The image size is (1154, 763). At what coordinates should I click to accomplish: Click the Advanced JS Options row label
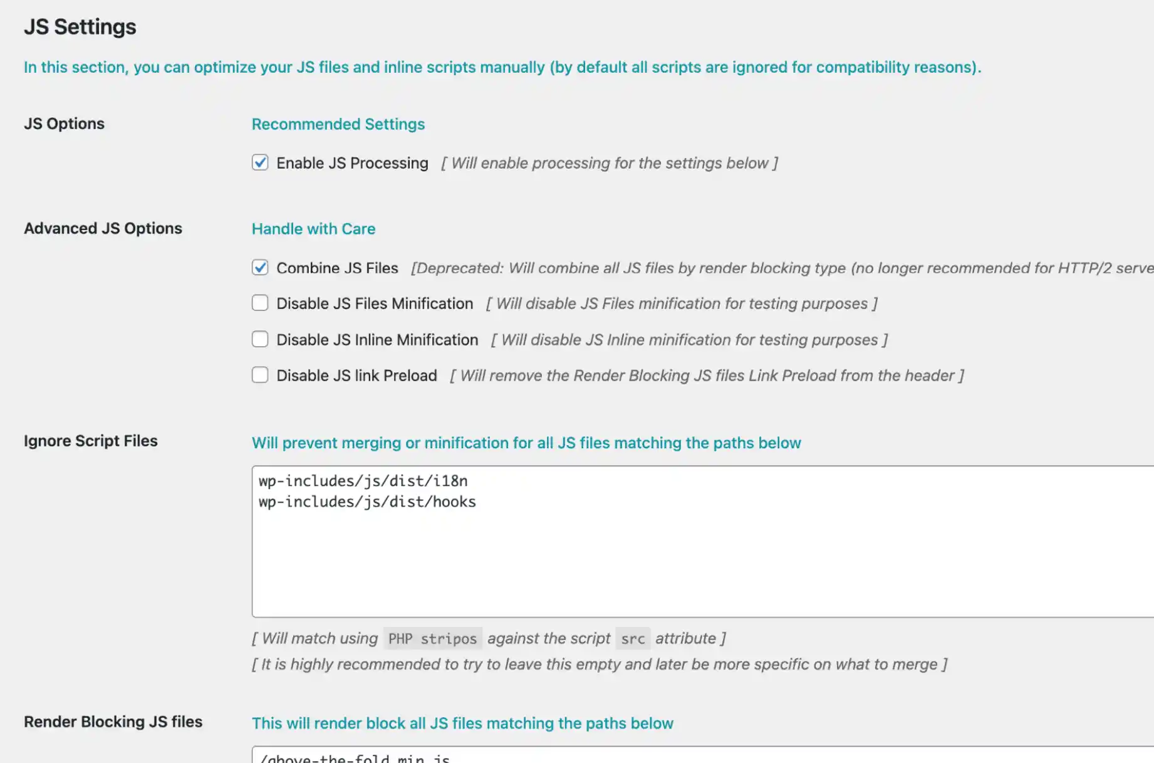click(103, 228)
